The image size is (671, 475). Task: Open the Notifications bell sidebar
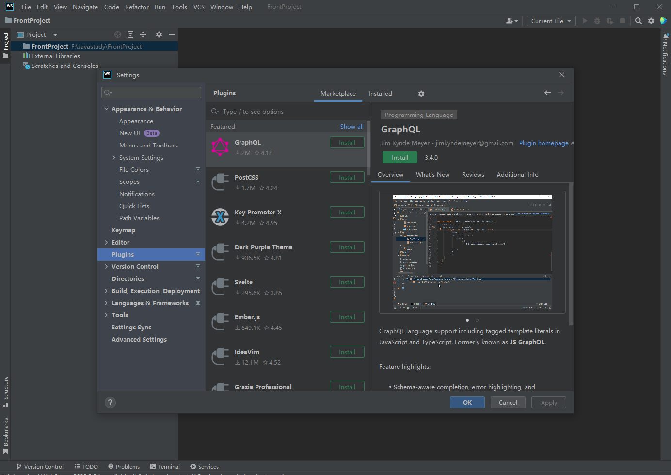(x=665, y=53)
